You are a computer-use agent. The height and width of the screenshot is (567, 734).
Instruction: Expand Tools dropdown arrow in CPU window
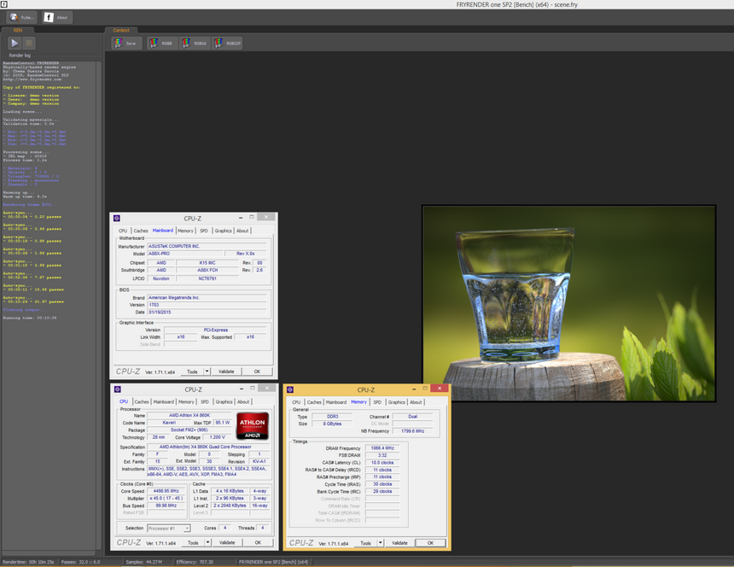click(206, 543)
